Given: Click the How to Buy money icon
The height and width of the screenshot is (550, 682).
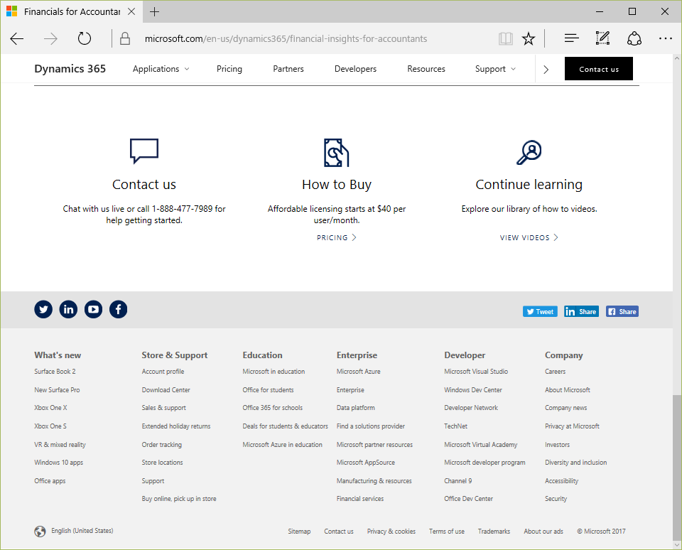Looking at the screenshot, I should 337,153.
